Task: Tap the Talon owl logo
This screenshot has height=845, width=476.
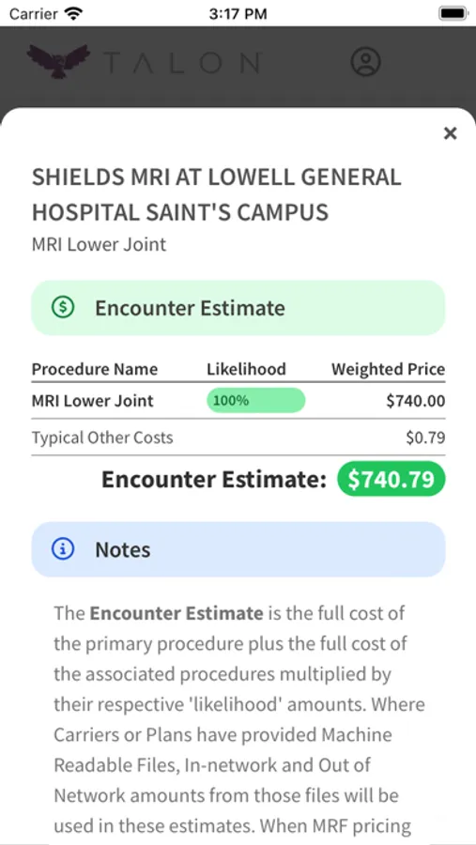Action: (x=59, y=60)
